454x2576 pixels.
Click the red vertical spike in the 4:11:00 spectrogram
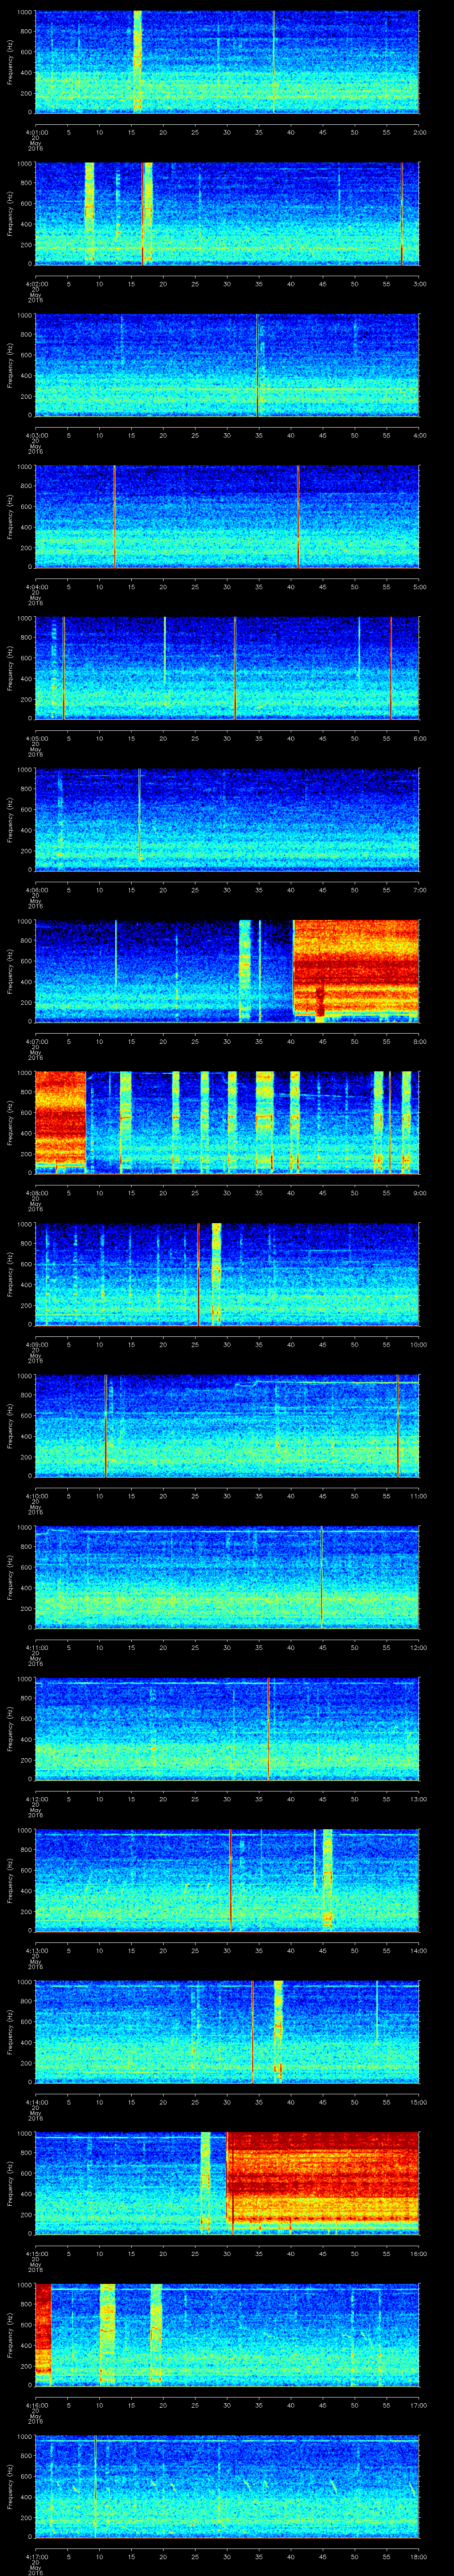321,1577
